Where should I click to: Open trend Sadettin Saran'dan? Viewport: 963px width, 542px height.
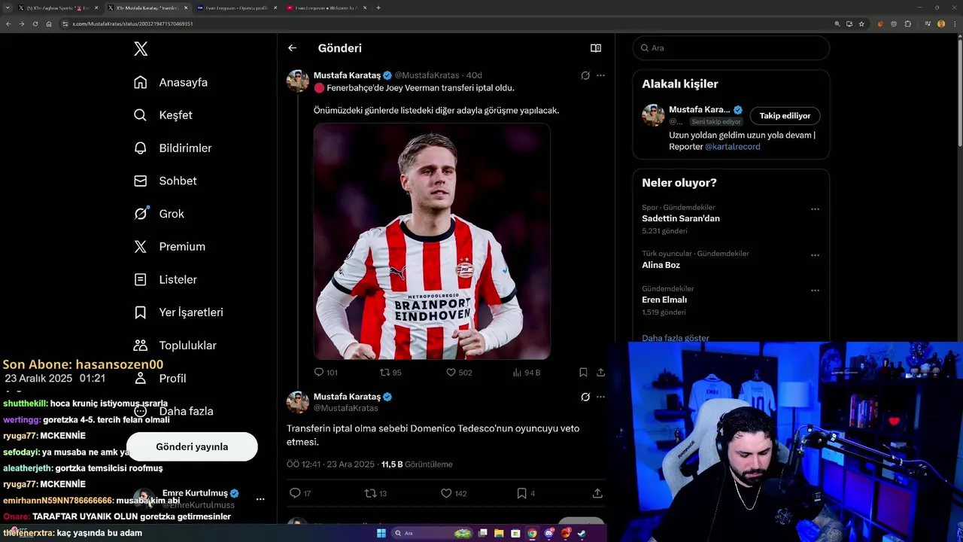(x=681, y=218)
